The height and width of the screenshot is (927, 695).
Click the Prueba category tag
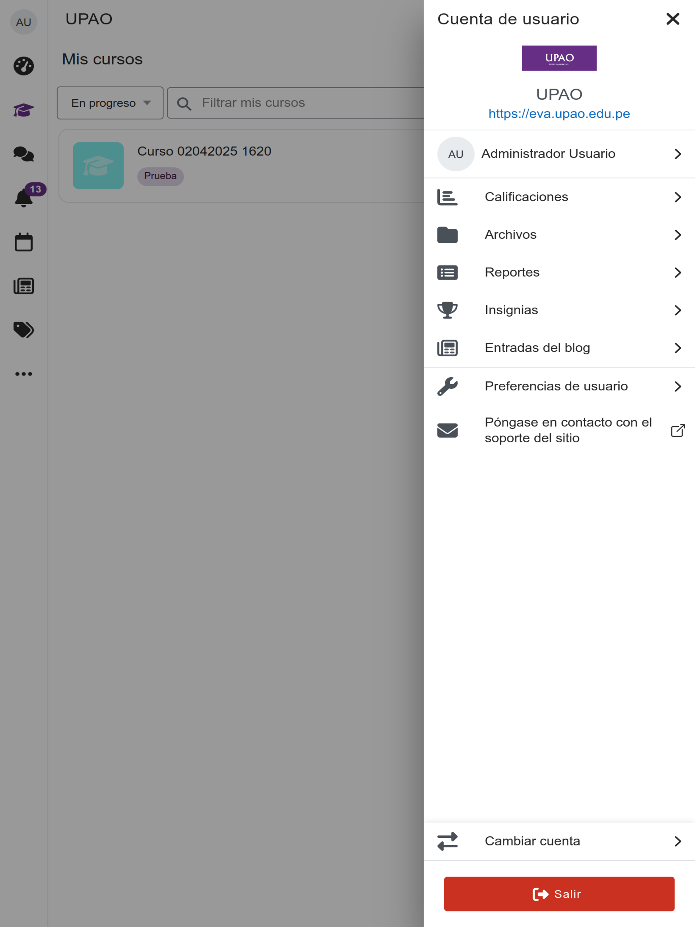(160, 176)
